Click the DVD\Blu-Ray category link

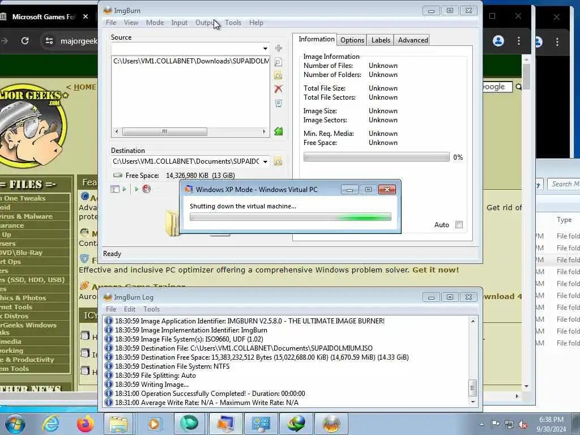22,253
